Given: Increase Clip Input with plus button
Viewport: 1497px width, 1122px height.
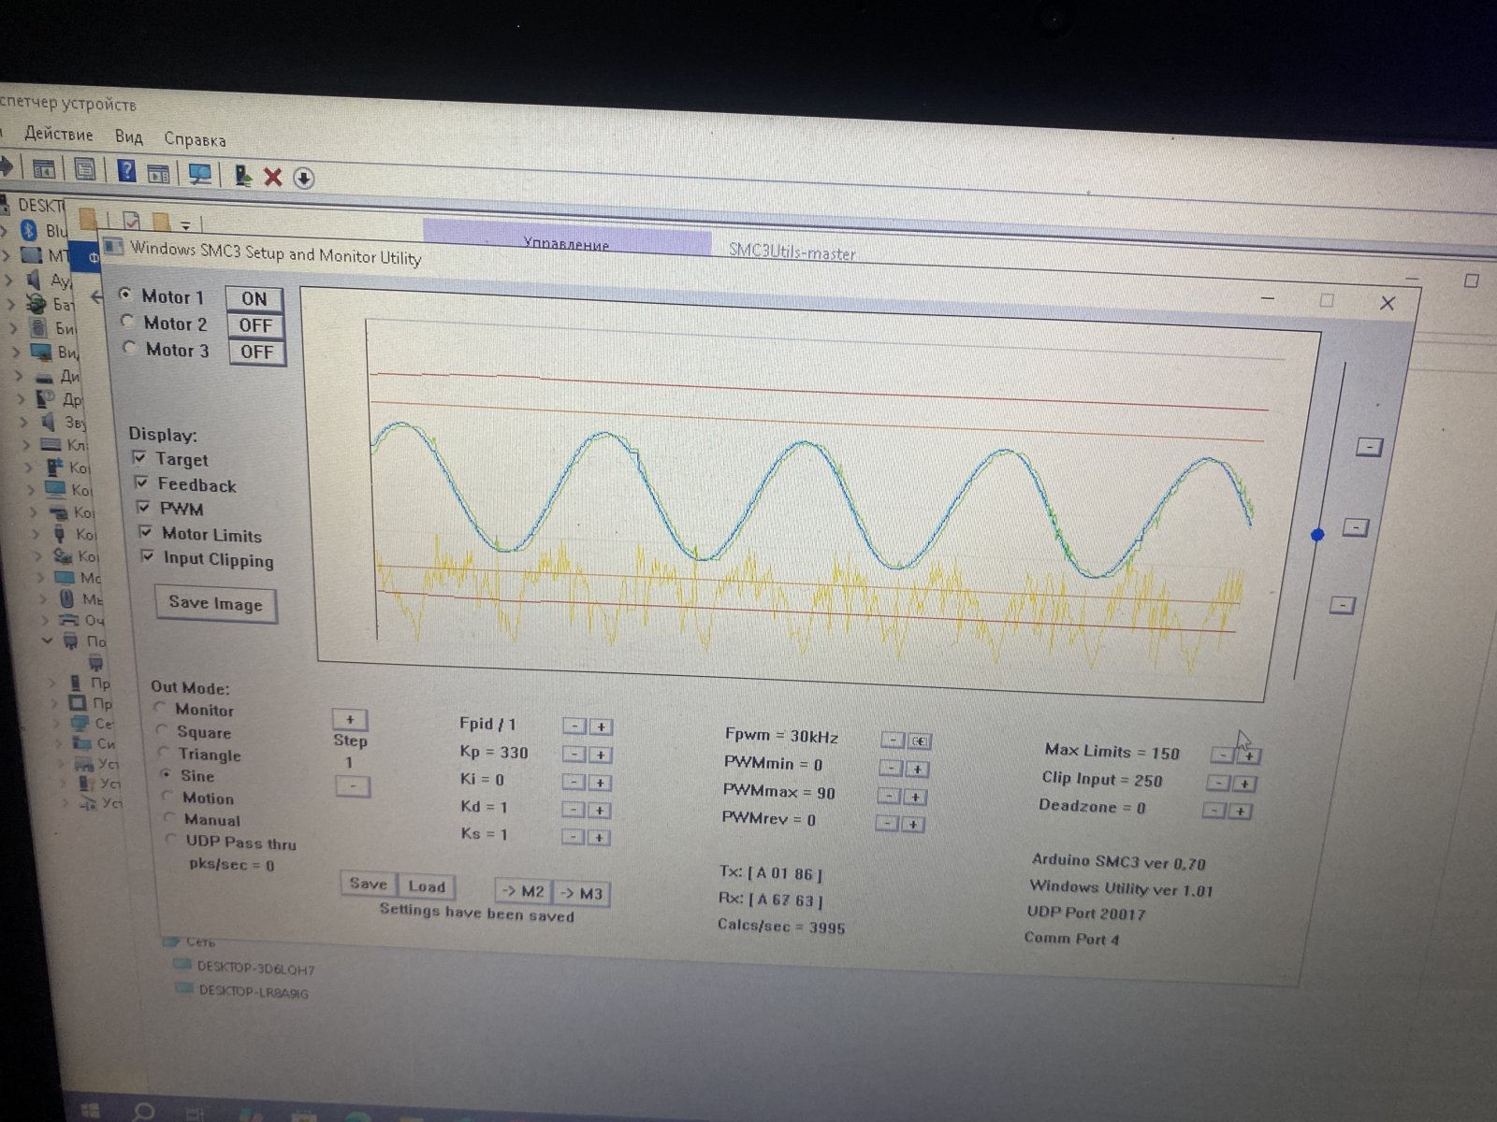Looking at the screenshot, I should pyautogui.click(x=1245, y=784).
